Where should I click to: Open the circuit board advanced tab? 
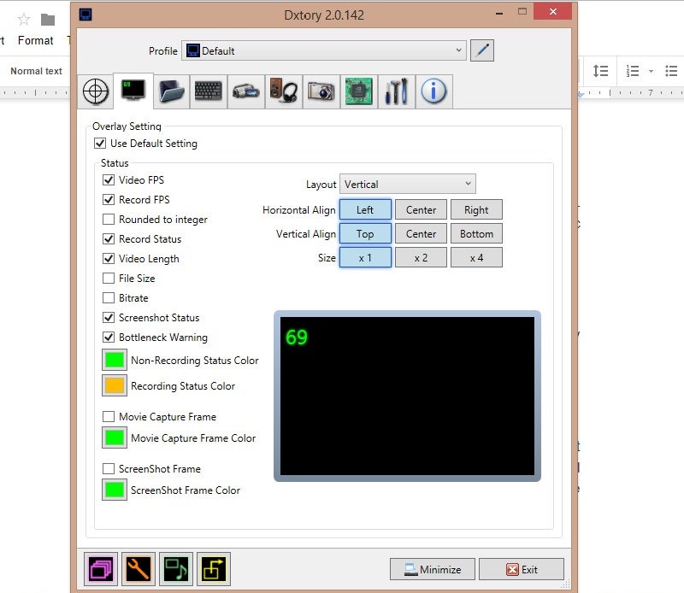(358, 92)
